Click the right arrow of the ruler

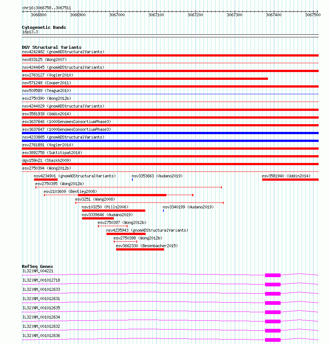coord(317,11)
